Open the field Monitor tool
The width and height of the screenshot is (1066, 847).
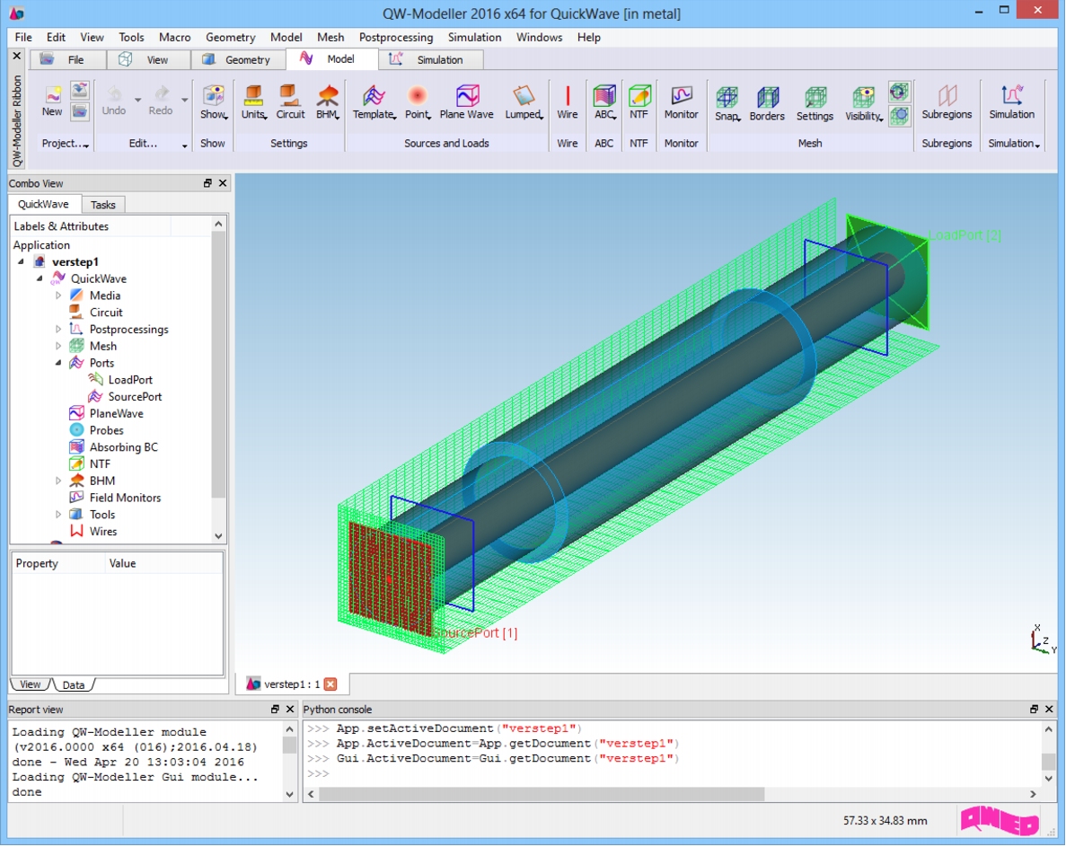tap(682, 102)
